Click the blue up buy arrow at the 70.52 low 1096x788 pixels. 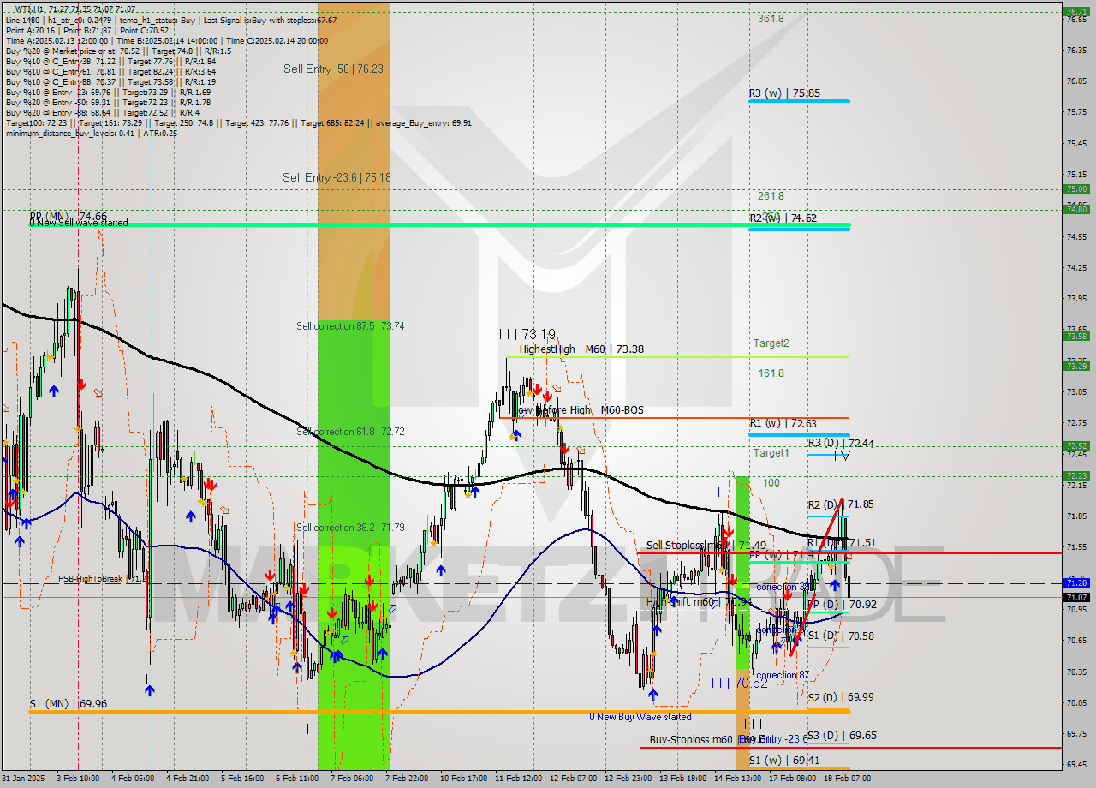click(x=775, y=645)
